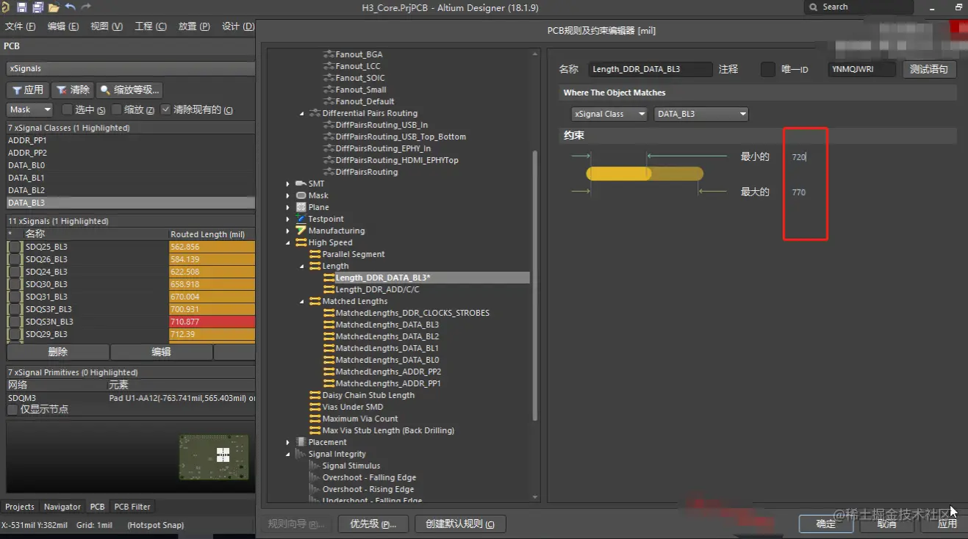Click the 测试语句 button

(929, 69)
